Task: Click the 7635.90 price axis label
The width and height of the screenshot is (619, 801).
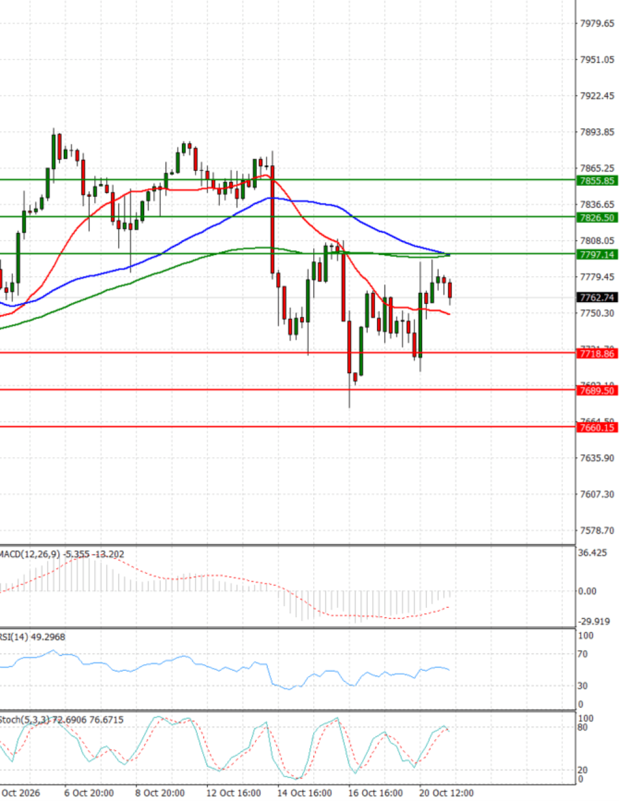Action: [x=597, y=458]
